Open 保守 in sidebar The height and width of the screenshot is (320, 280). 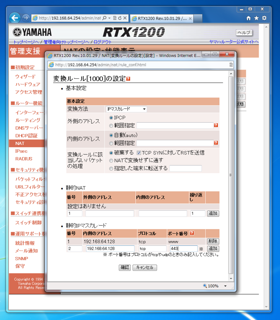[x=20, y=266]
